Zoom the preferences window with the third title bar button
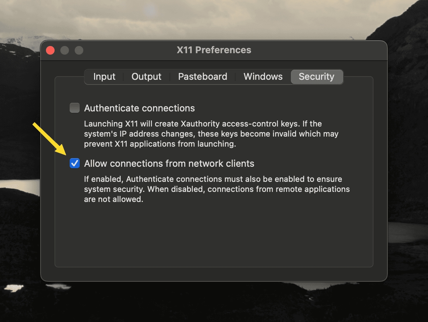 click(79, 50)
